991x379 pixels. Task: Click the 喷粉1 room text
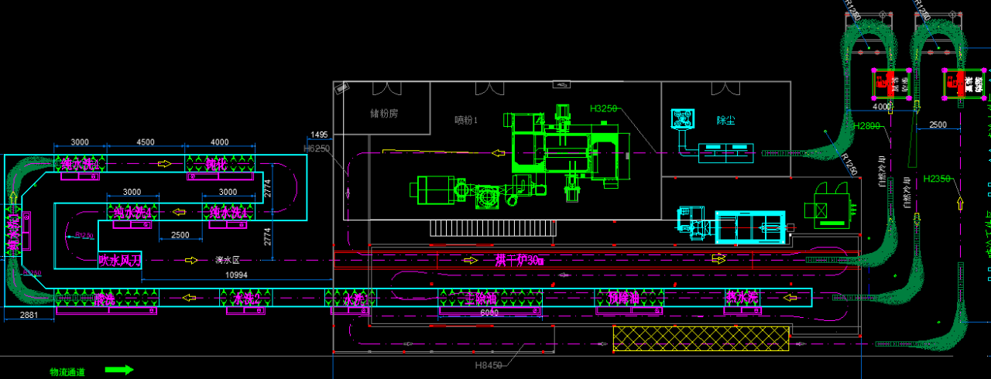[467, 120]
